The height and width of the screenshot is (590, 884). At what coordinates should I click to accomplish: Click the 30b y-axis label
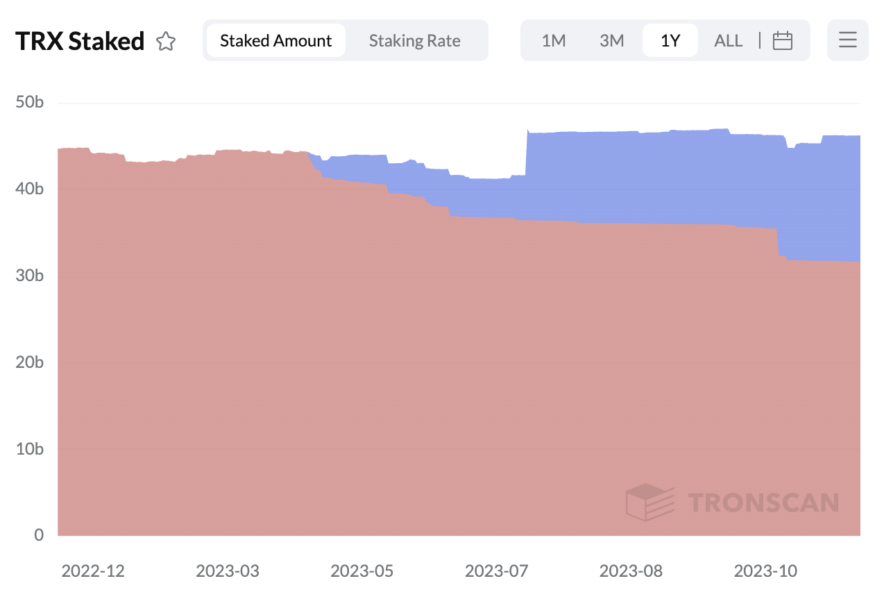pos(29,276)
